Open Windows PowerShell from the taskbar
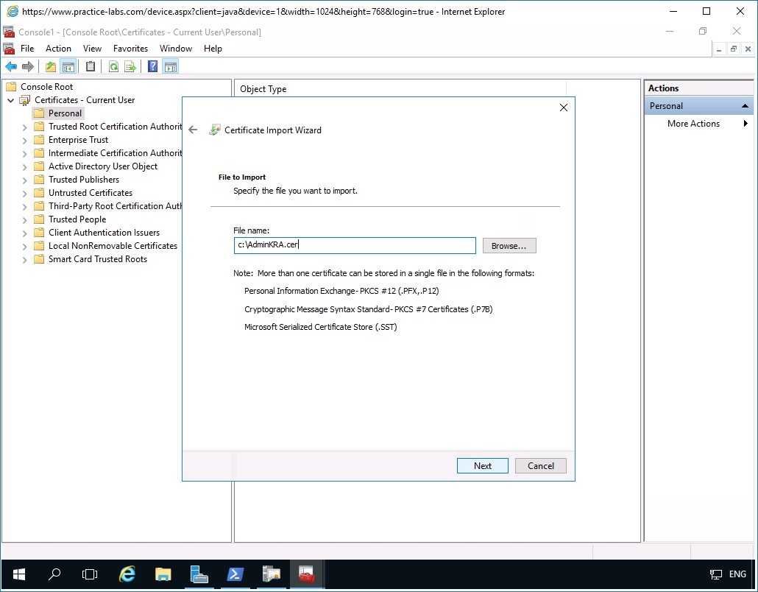Image resolution: width=758 pixels, height=592 pixels. click(x=235, y=574)
